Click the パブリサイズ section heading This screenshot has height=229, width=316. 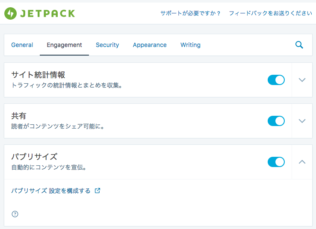[34, 156]
